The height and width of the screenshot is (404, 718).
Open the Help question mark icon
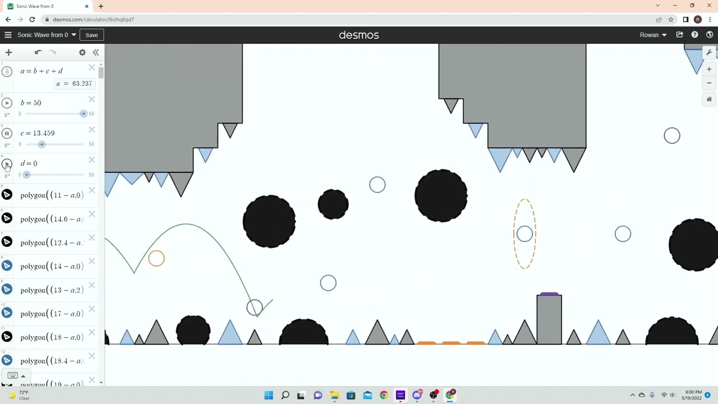click(x=694, y=35)
